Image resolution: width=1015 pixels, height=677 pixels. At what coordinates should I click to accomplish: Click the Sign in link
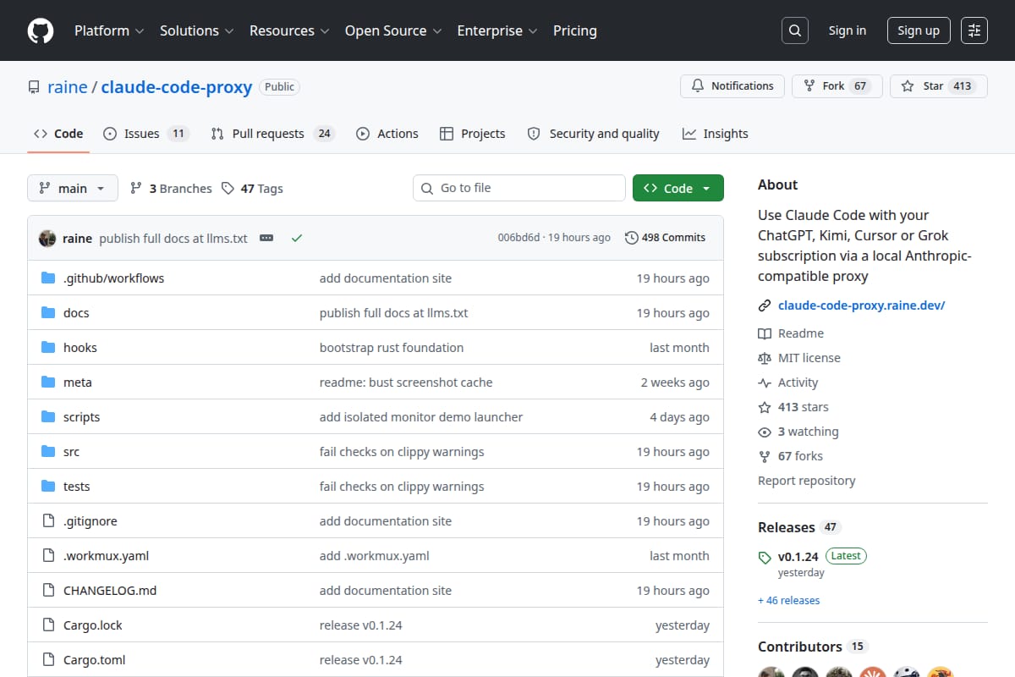click(848, 30)
